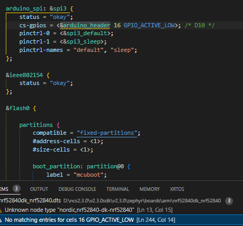Click the problems count badge next to tab
Screen dimensions: 243x226
16,189
